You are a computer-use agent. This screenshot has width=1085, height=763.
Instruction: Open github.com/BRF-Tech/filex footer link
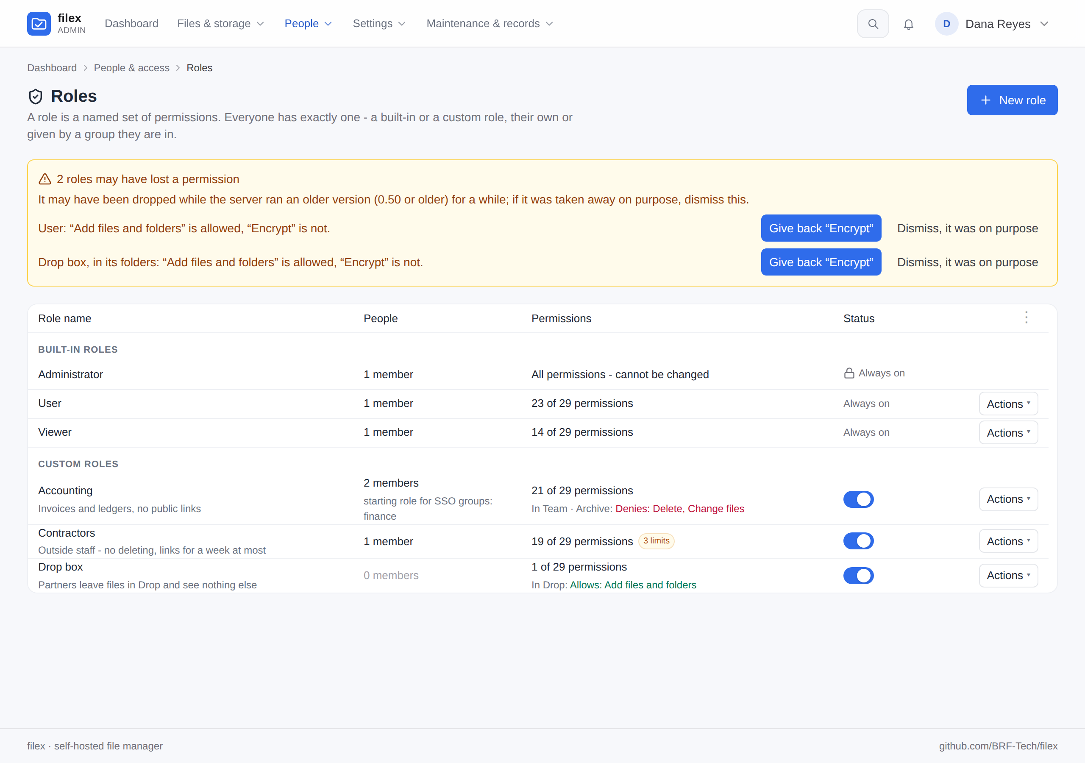pyautogui.click(x=998, y=746)
